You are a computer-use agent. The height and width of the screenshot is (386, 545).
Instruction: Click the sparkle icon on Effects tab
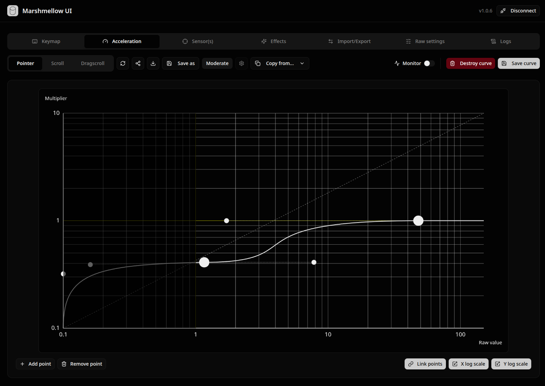pyautogui.click(x=264, y=41)
